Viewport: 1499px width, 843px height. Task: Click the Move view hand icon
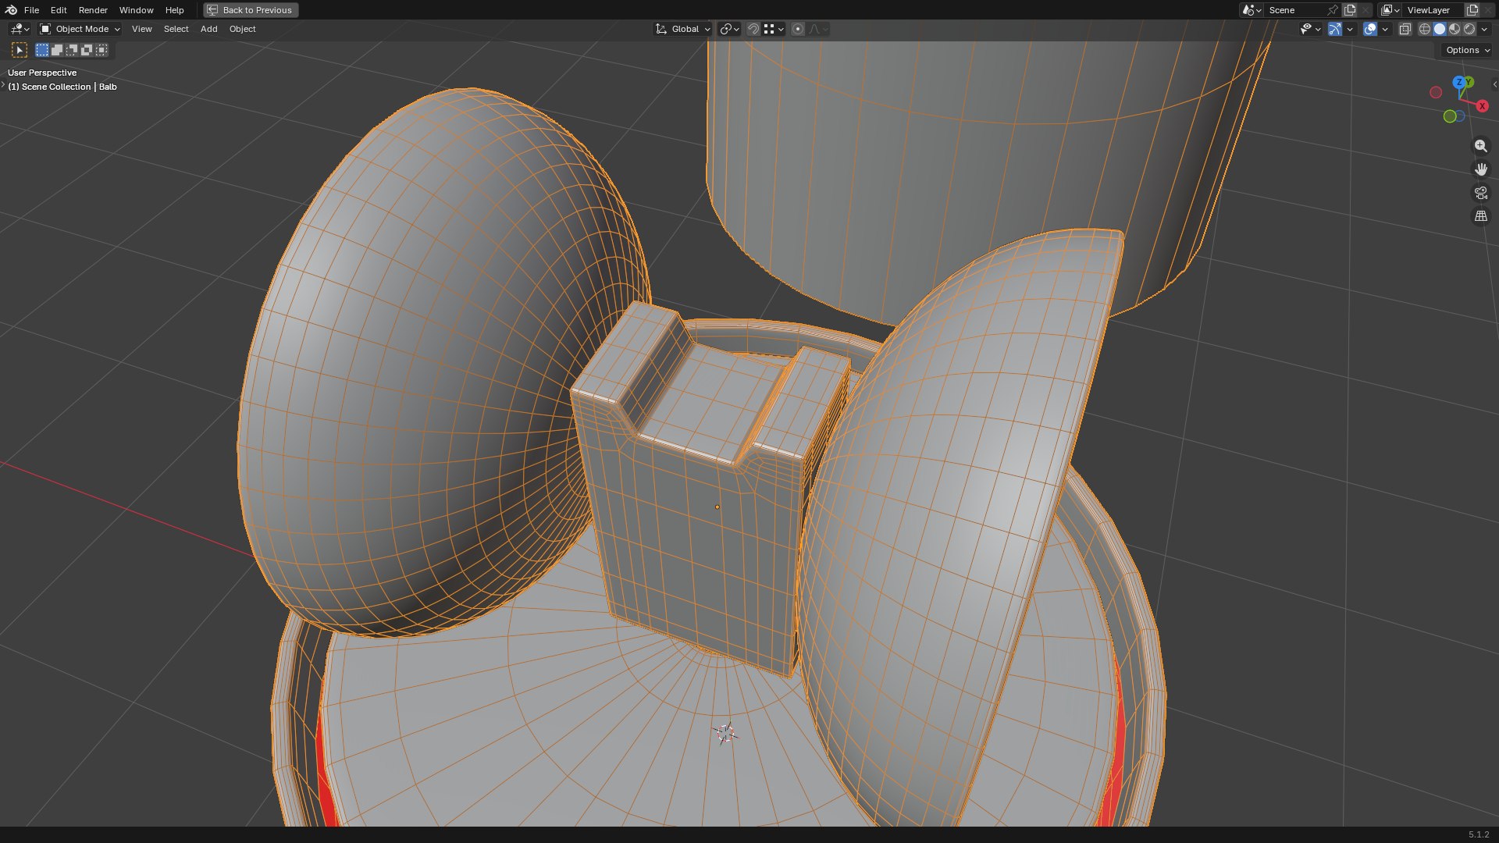click(x=1480, y=169)
